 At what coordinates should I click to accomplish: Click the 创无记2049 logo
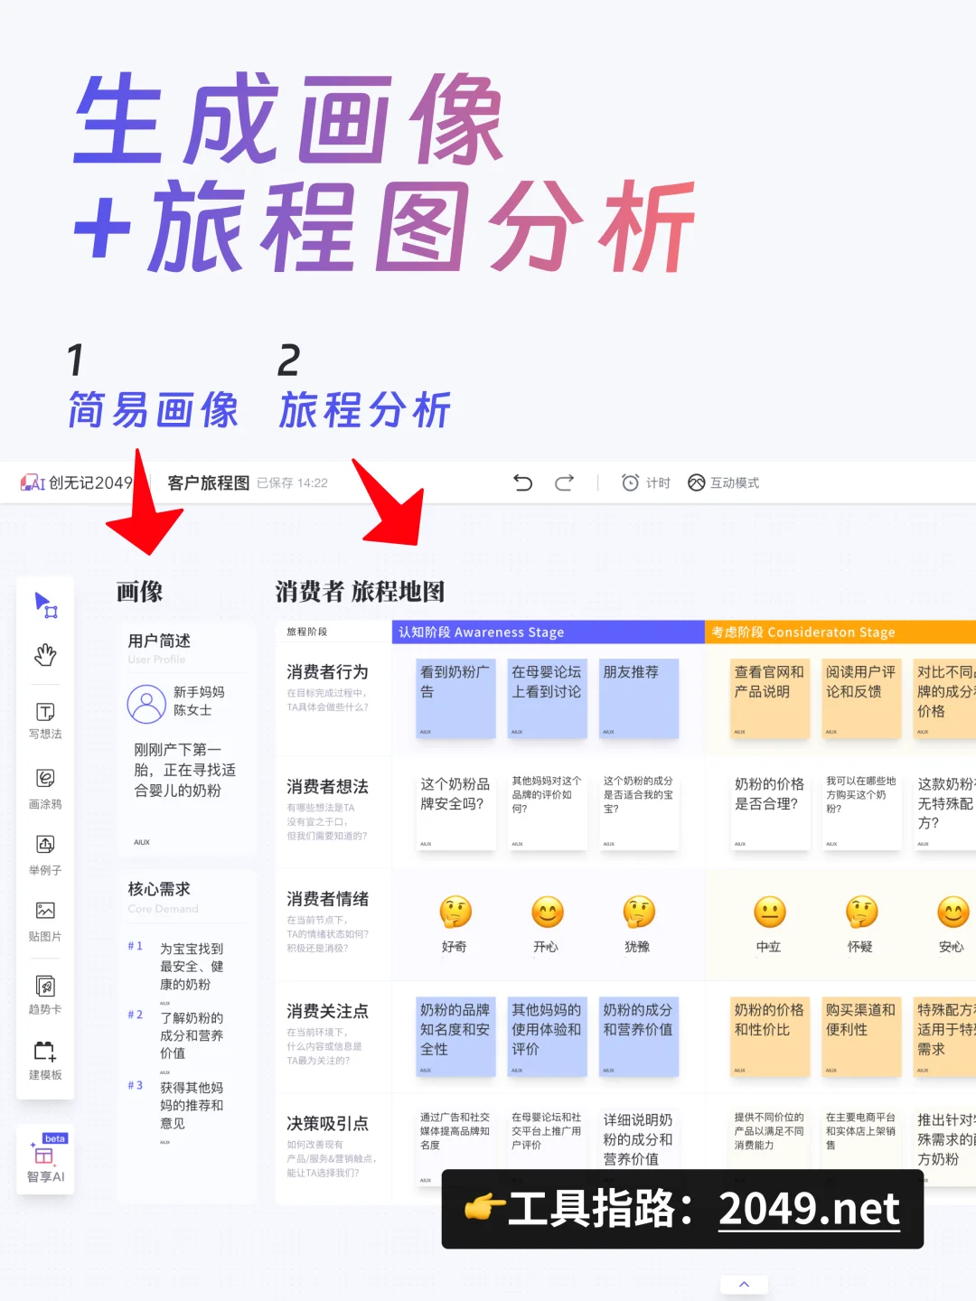(77, 482)
